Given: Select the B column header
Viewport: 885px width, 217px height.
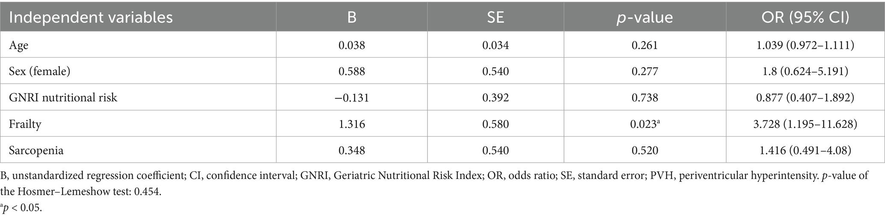Looking at the screenshot, I should pos(351,17).
